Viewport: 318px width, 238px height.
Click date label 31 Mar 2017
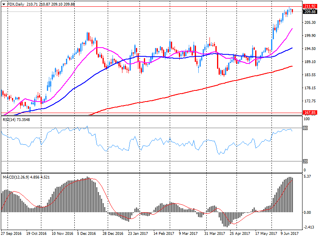click(x=215, y=234)
